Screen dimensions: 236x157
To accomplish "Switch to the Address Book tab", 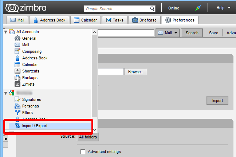I will pyautogui.click(x=49, y=20).
